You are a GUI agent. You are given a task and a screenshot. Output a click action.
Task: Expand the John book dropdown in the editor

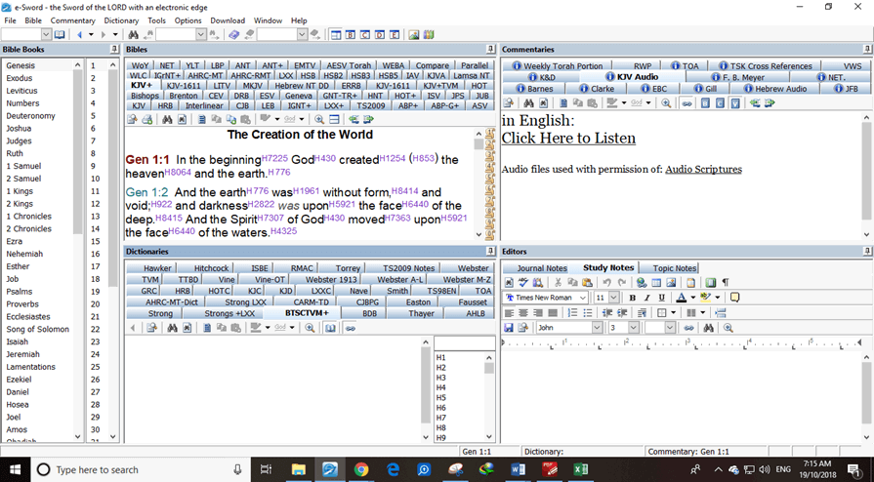pyautogui.click(x=597, y=328)
